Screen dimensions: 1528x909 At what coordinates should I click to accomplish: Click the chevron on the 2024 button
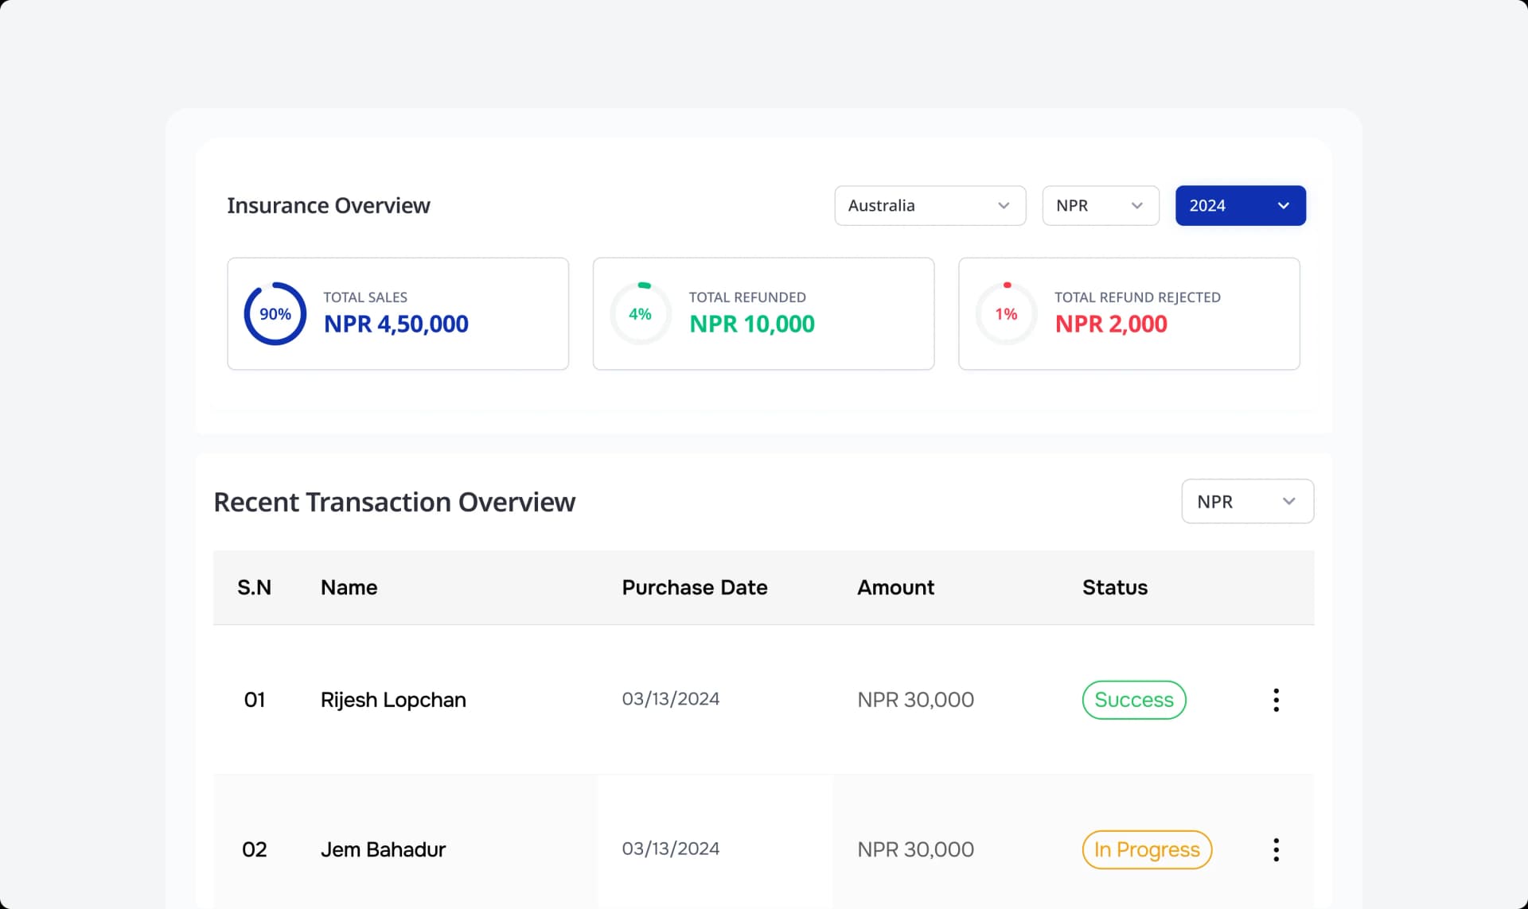point(1283,205)
